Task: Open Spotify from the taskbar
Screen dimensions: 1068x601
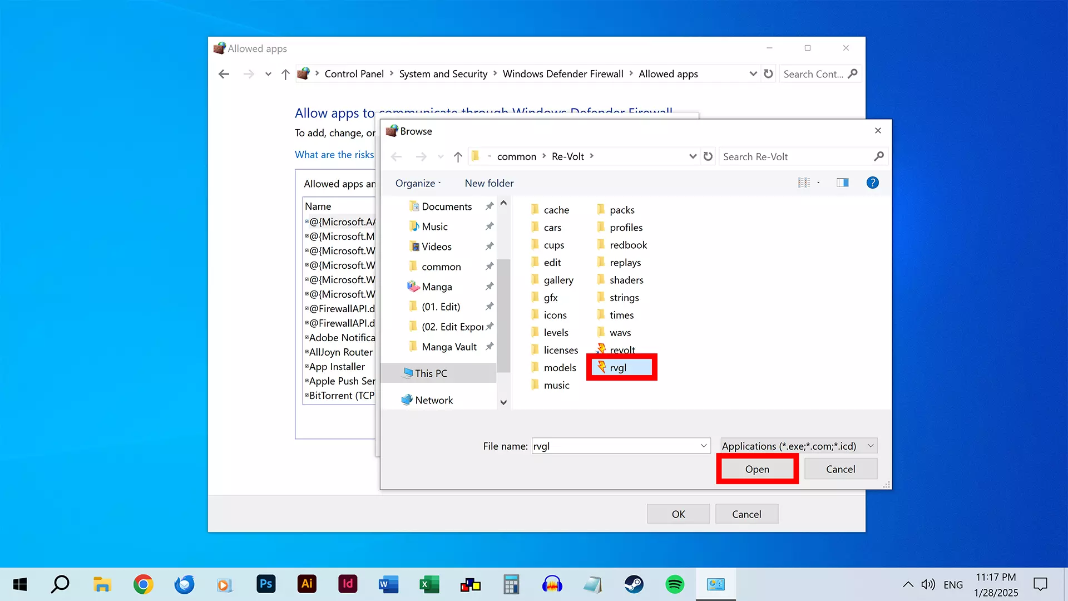Action: 674,584
